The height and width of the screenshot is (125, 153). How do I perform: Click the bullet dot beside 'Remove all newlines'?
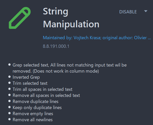tap(10, 119)
